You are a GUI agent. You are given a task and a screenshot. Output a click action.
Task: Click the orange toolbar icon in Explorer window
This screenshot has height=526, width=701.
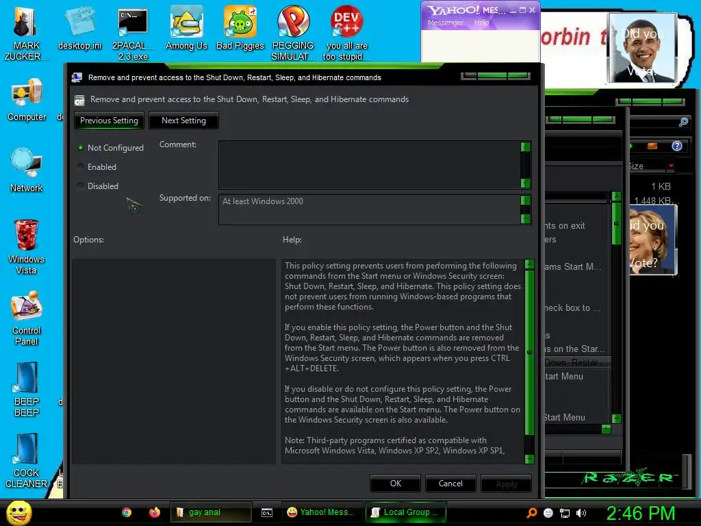[652, 146]
